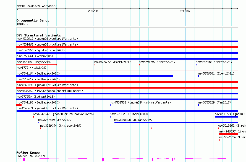
Task: Select the red bar under nsv4531468
Action: (x=127, y=47)
